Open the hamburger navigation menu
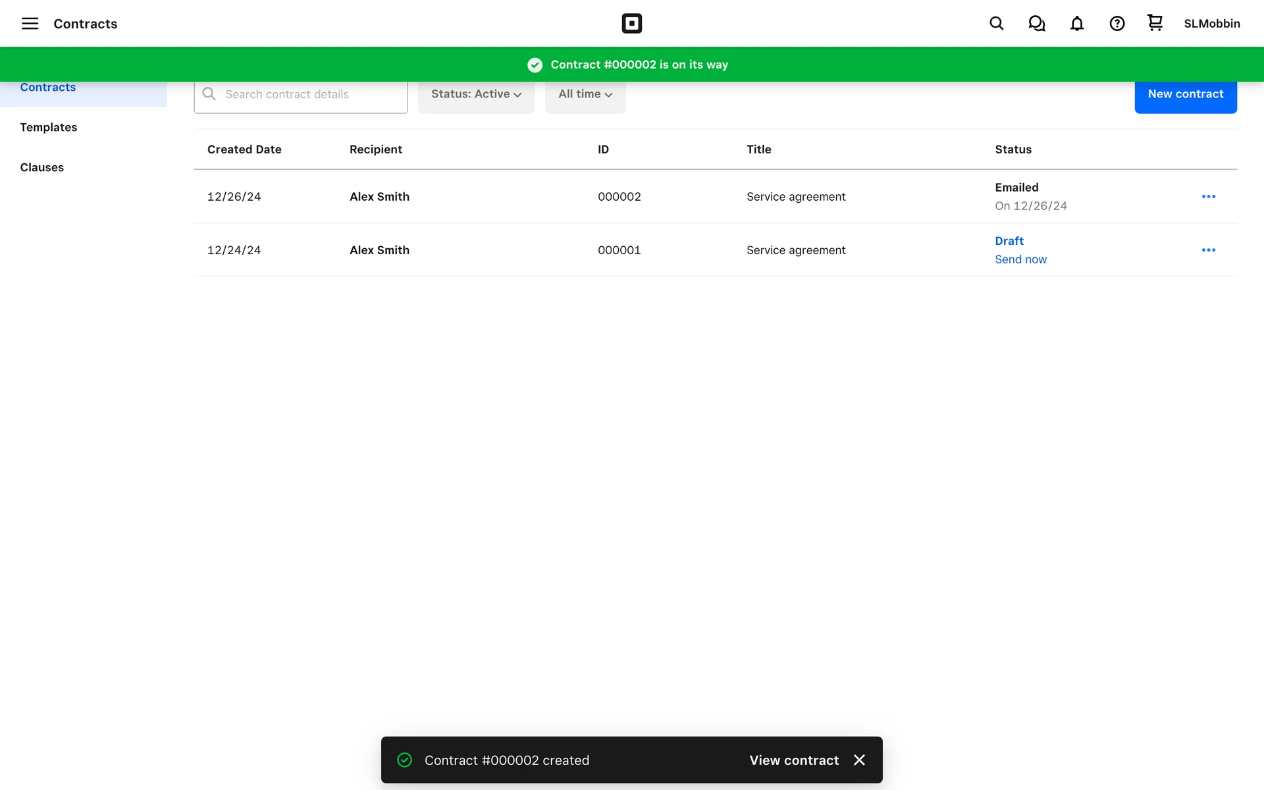 click(x=30, y=24)
